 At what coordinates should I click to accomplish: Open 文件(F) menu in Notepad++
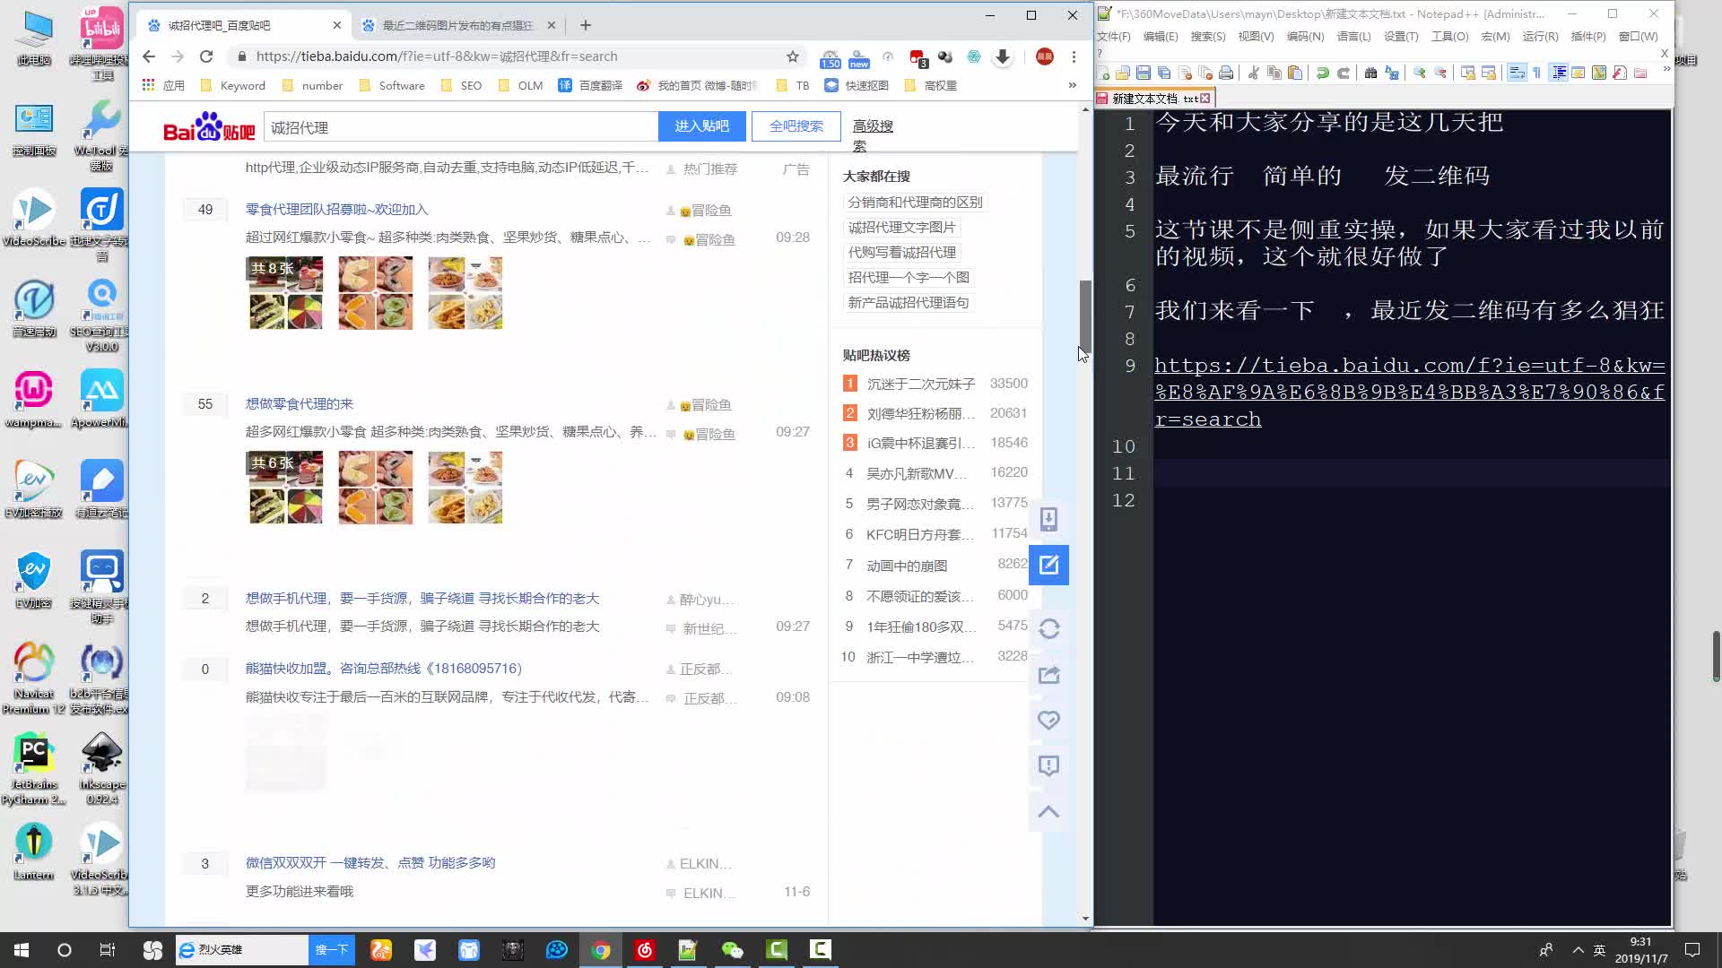tap(1114, 37)
